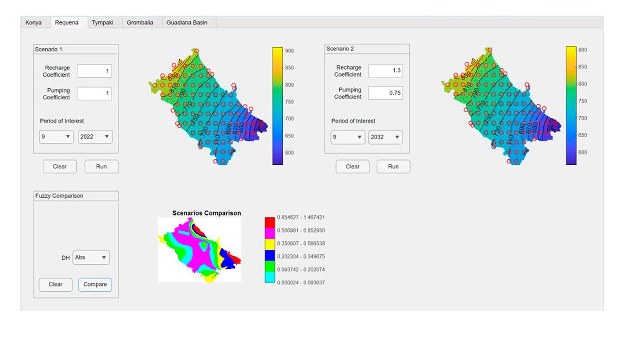Click legend range text 0.854627 - 1.467421
The width and height of the screenshot is (623, 350).
point(301,217)
